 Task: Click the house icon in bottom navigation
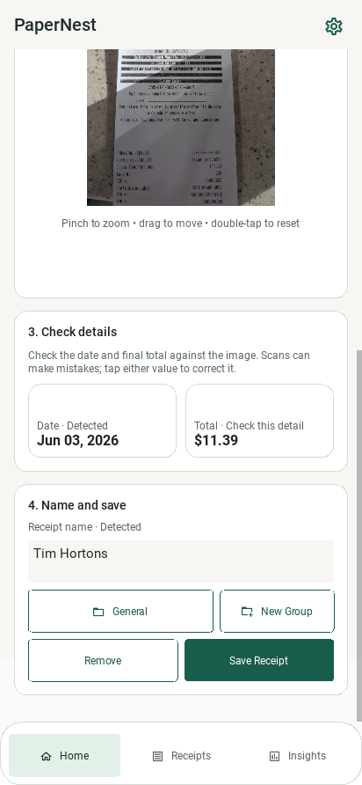pos(46,757)
